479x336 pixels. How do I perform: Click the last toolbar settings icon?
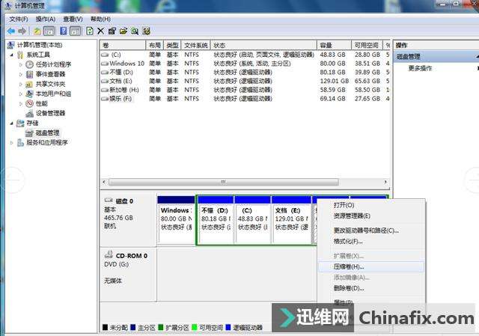(x=147, y=31)
